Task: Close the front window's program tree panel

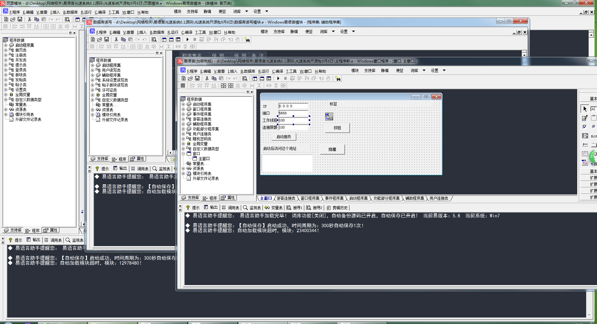Action: pos(252,92)
